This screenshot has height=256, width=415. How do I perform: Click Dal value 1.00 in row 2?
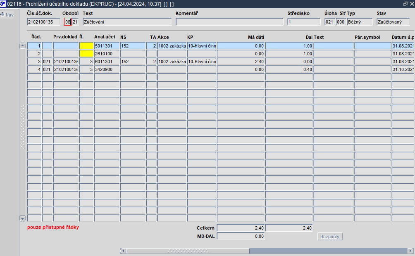coord(289,54)
